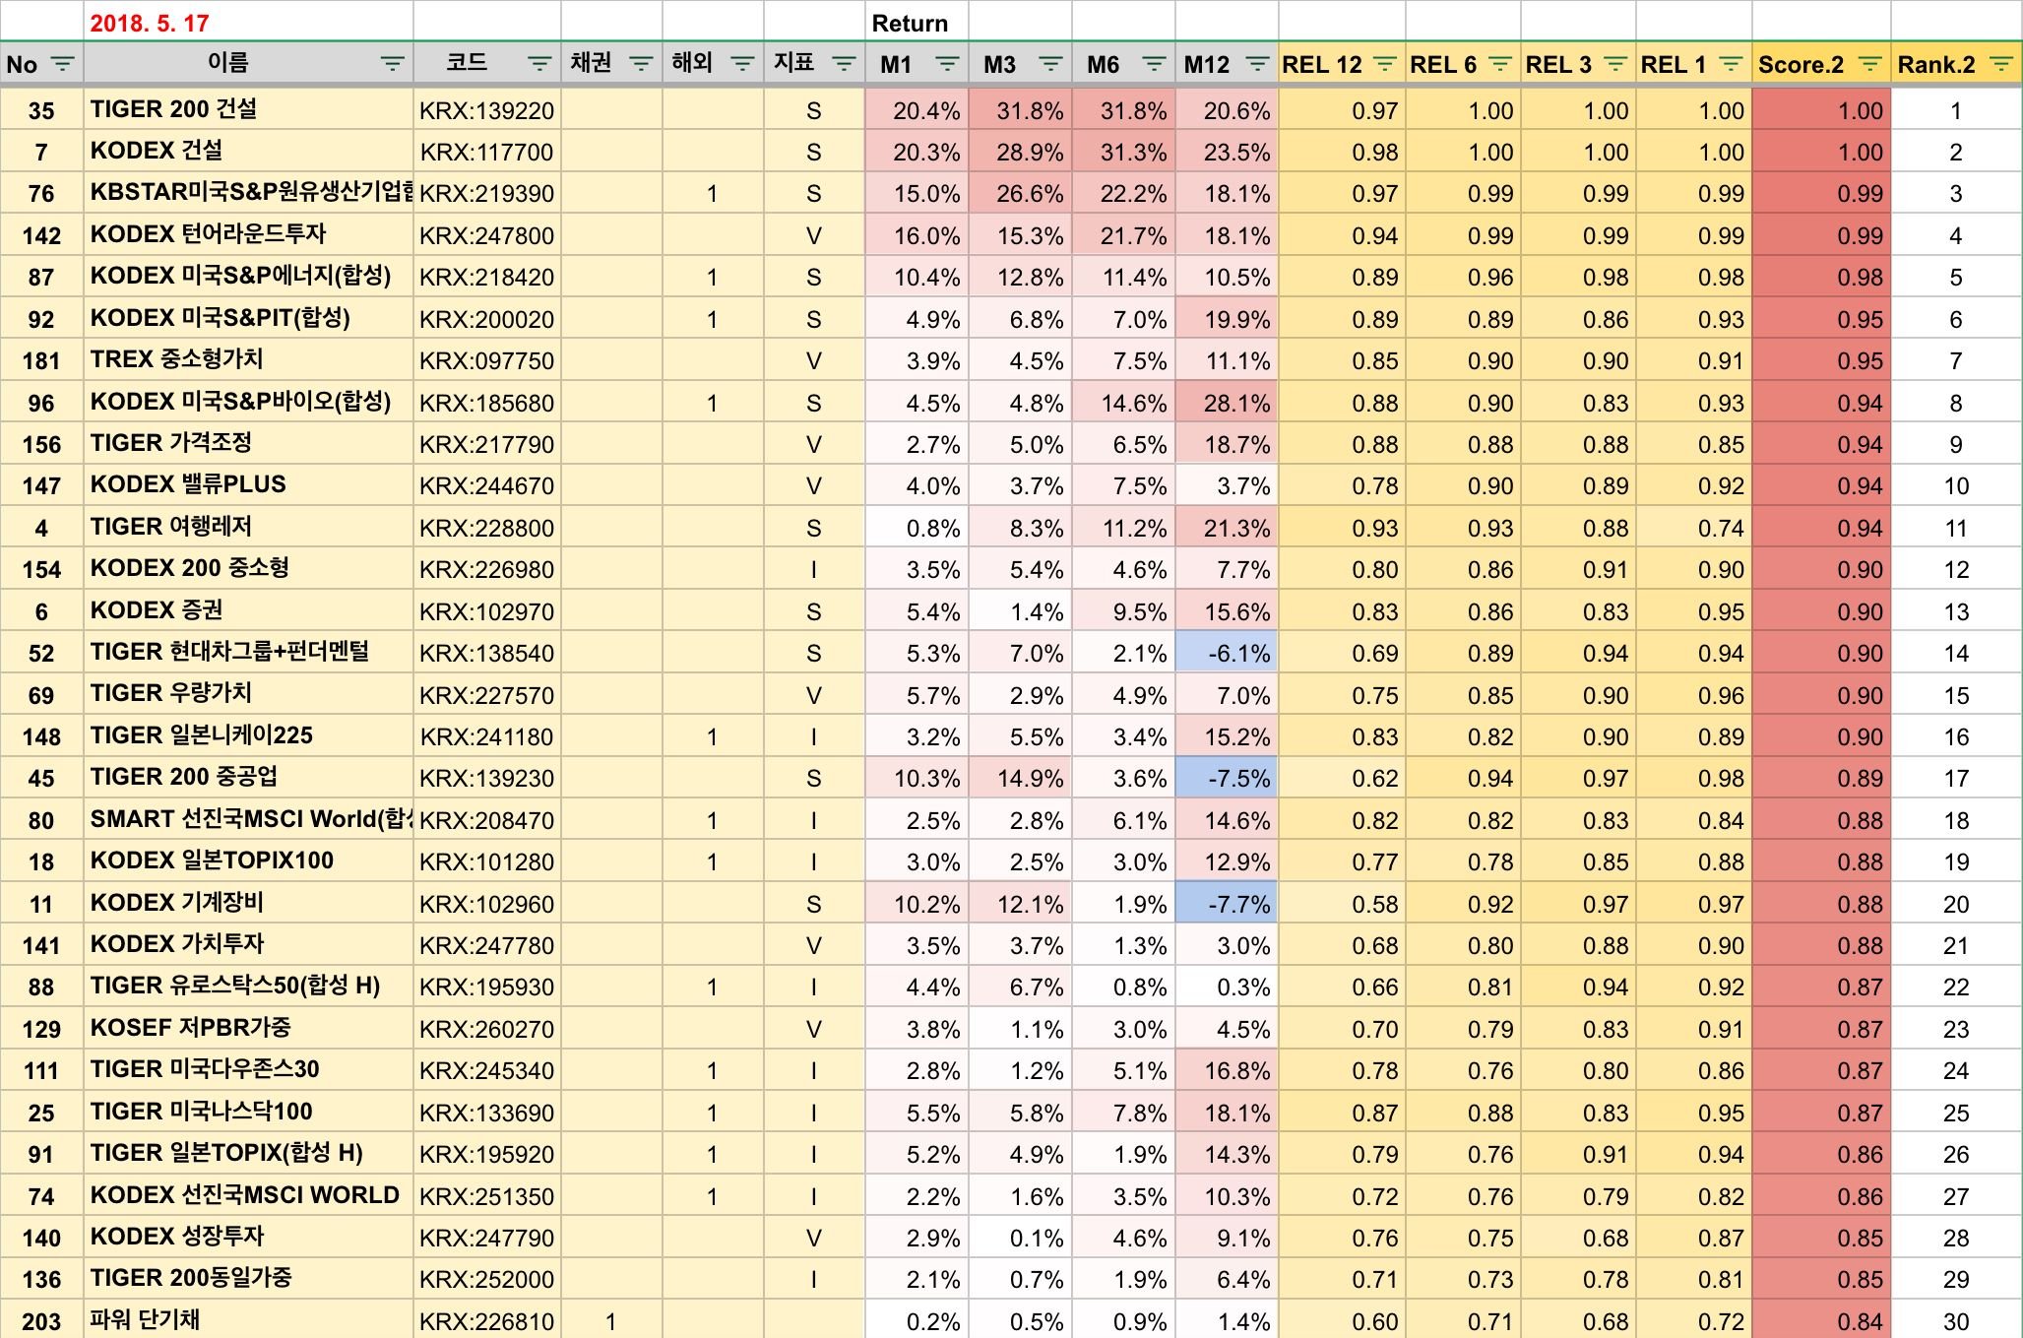The image size is (2023, 1338).
Task: Open the filter icon on the 채권 column
Action: coord(641,65)
